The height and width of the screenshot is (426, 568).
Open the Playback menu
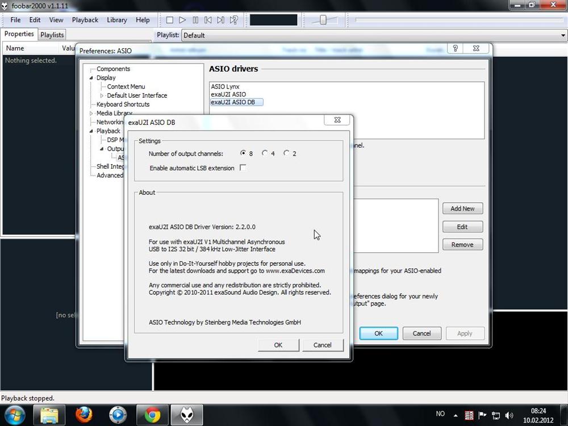(x=85, y=20)
